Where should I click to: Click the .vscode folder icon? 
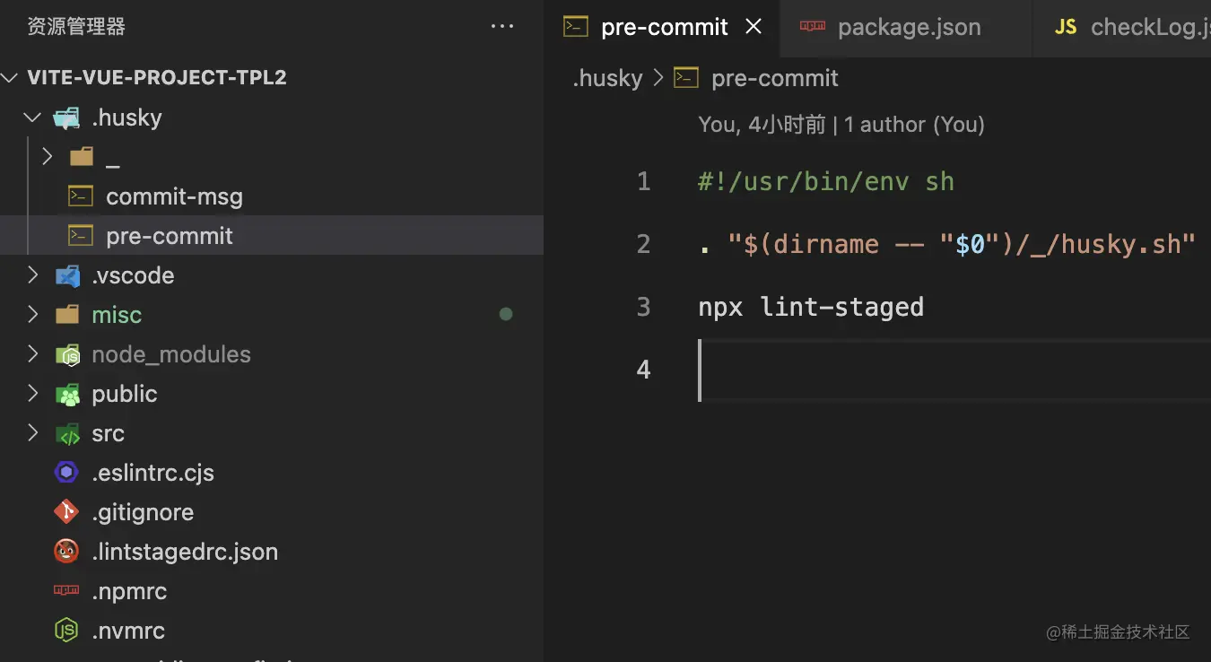pyautogui.click(x=67, y=275)
